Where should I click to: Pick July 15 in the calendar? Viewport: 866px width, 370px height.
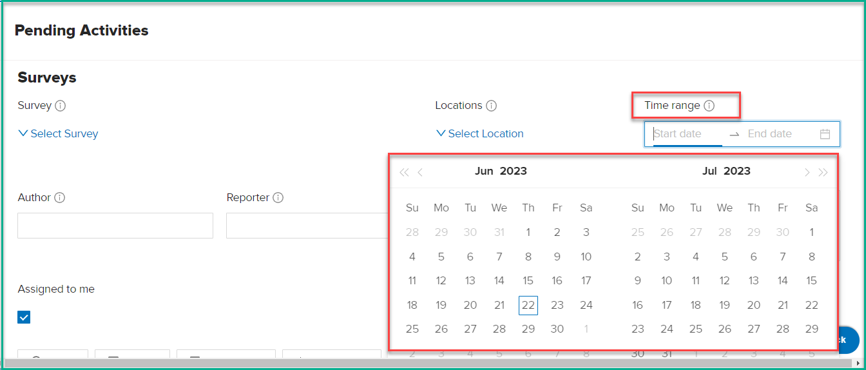tap(812, 281)
